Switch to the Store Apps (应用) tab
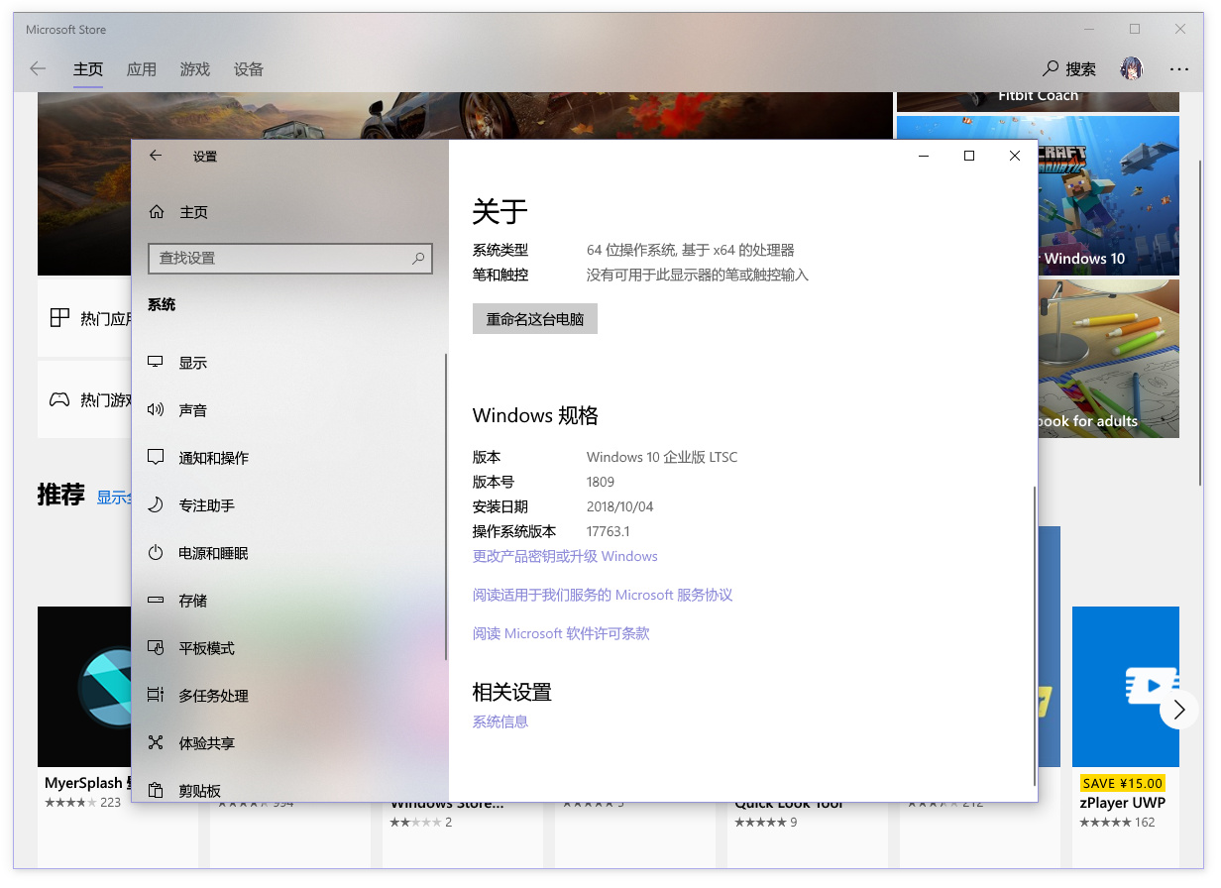Viewport: 1221px width, 888px height. tap(142, 69)
